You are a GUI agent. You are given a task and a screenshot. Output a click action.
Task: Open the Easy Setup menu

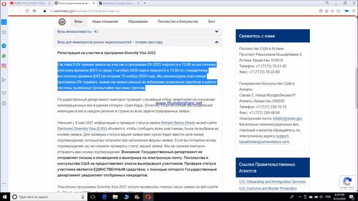click(x=354, y=11)
